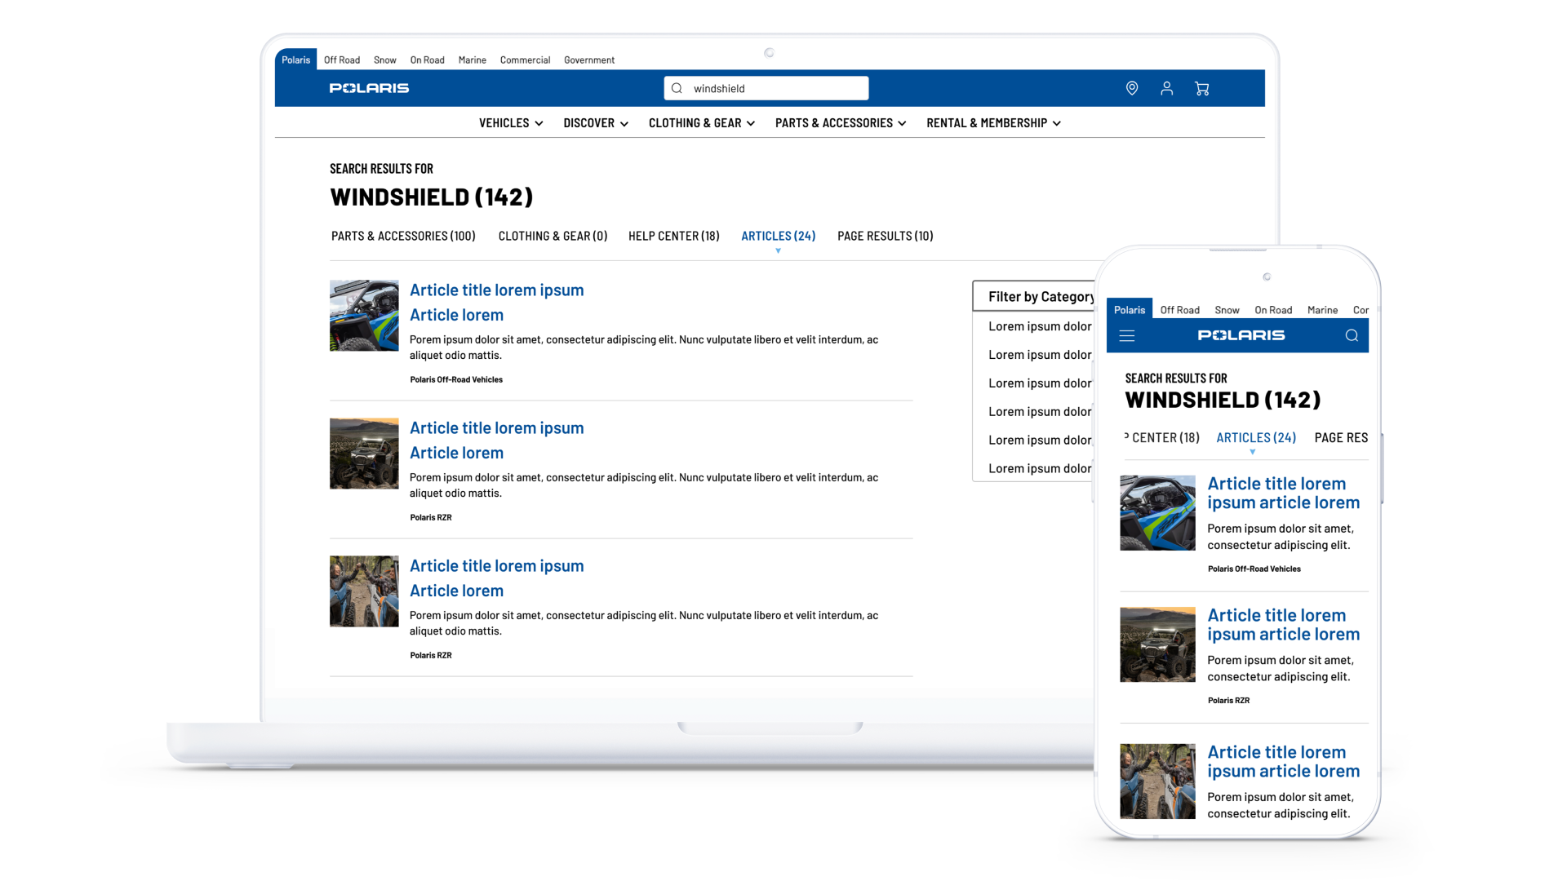The height and width of the screenshot is (881, 1567).
Task: Open Parts & Accessories navigation dropdown
Action: pyautogui.click(x=841, y=123)
